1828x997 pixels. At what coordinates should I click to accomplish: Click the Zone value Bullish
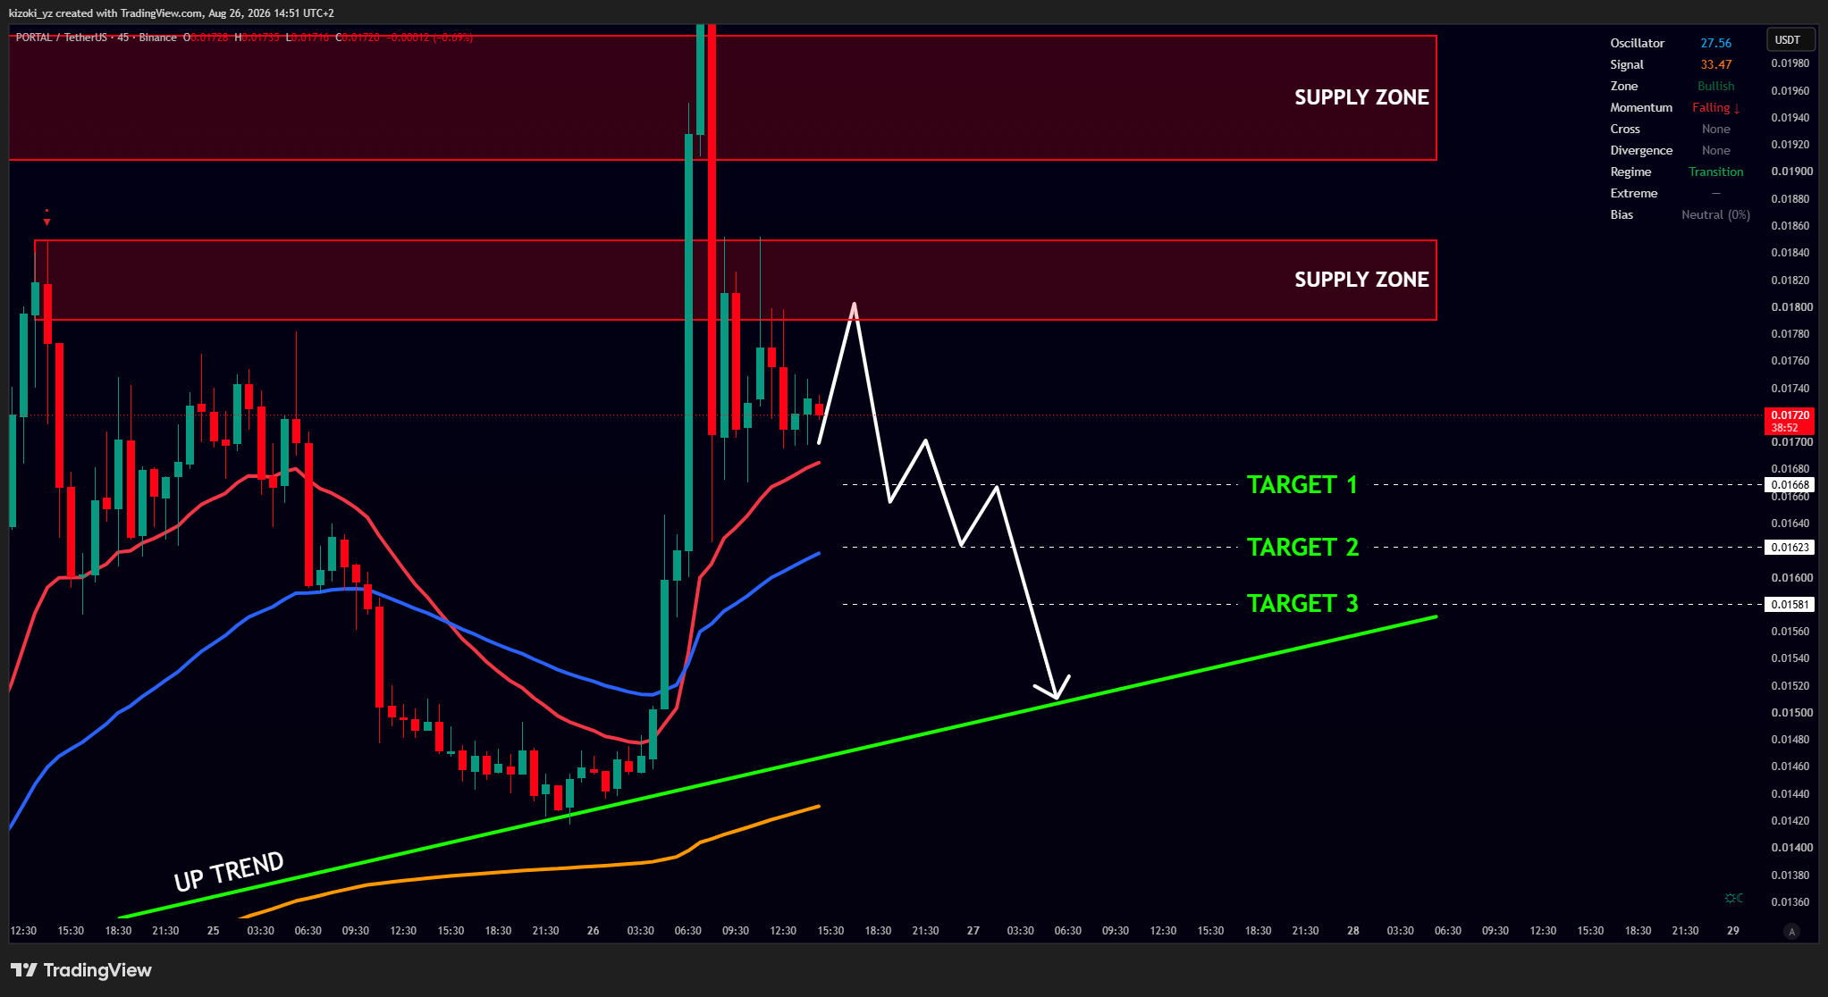pos(1715,86)
